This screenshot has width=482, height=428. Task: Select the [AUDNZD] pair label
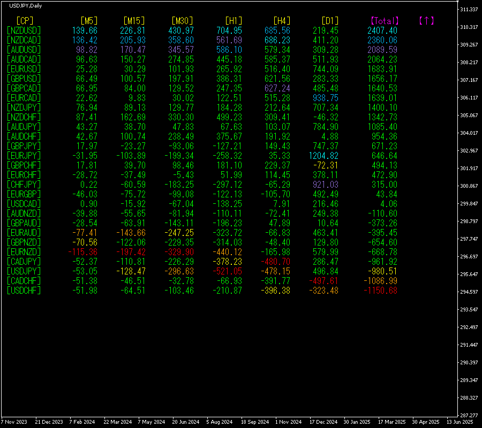point(24,213)
